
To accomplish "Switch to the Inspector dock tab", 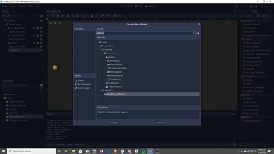I will point(244,12).
